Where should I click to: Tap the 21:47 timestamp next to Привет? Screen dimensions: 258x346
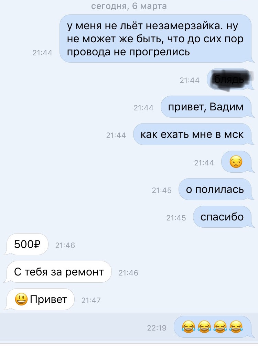[91, 300]
